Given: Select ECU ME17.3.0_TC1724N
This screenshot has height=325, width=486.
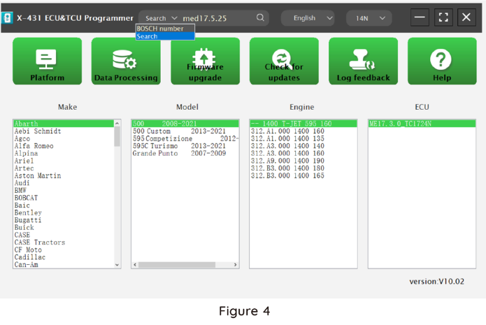Looking at the screenshot, I should 422,124.
